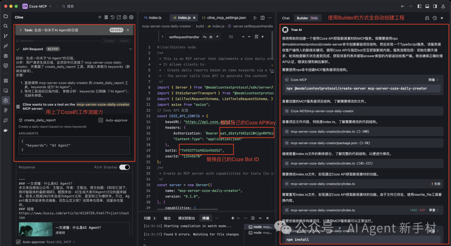Toggle the Rich Display switch

(x=124, y=167)
